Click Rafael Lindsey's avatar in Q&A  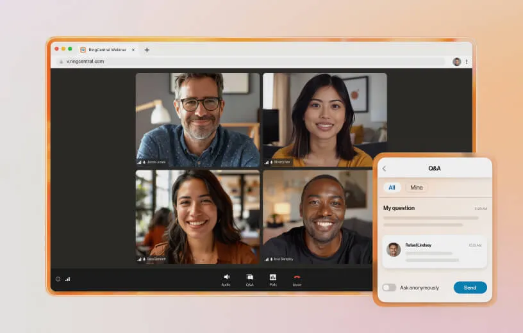pyautogui.click(x=394, y=249)
